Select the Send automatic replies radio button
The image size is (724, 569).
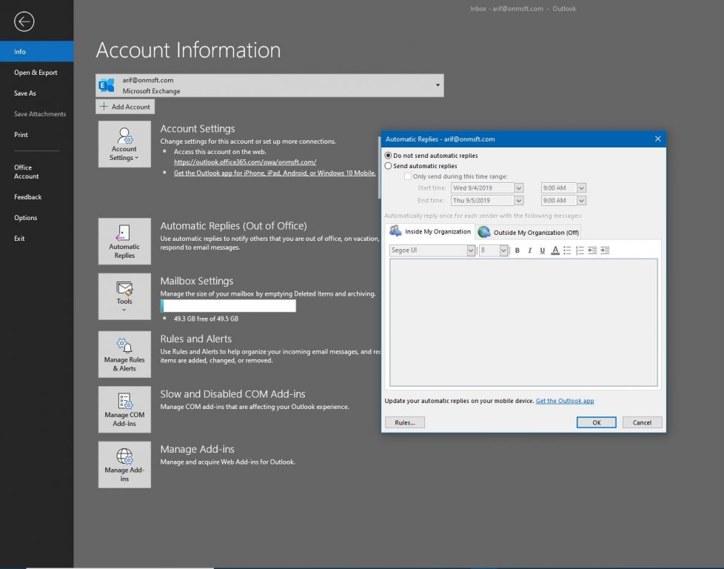[x=387, y=165]
